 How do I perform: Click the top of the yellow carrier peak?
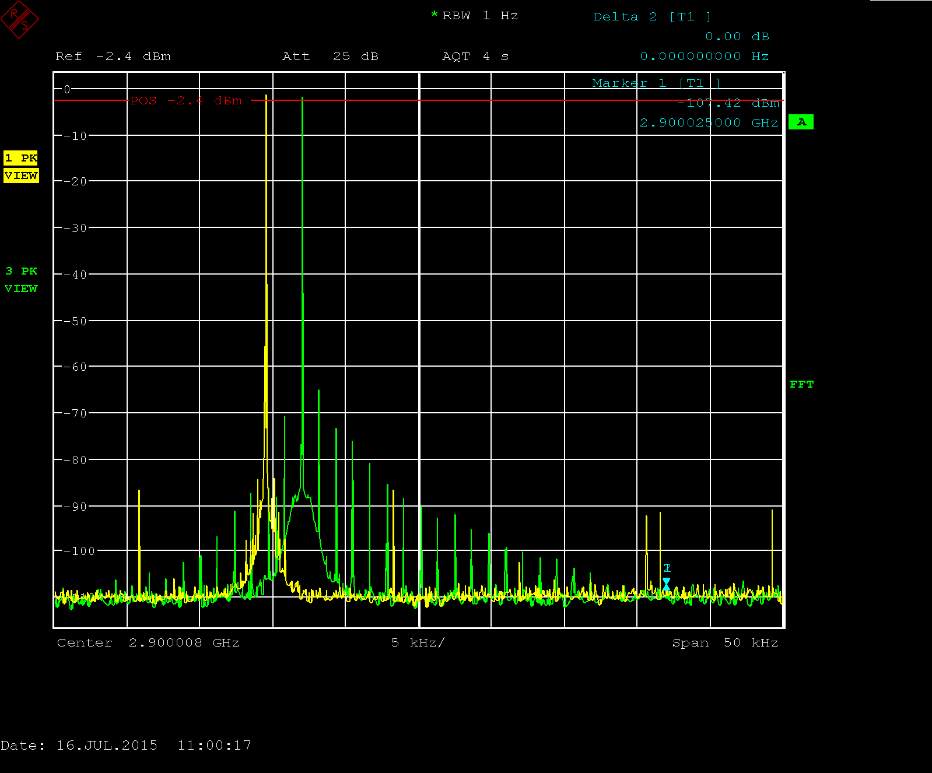(x=266, y=96)
